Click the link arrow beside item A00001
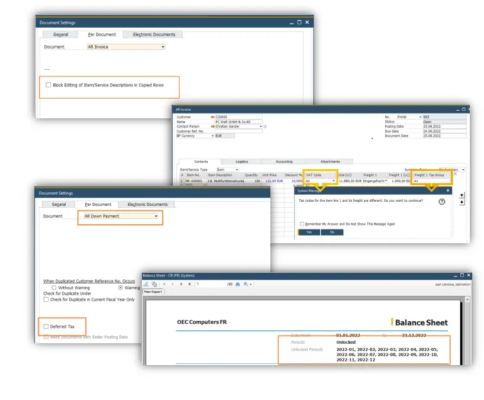The image size is (484, 400). (x=188, y=181)
